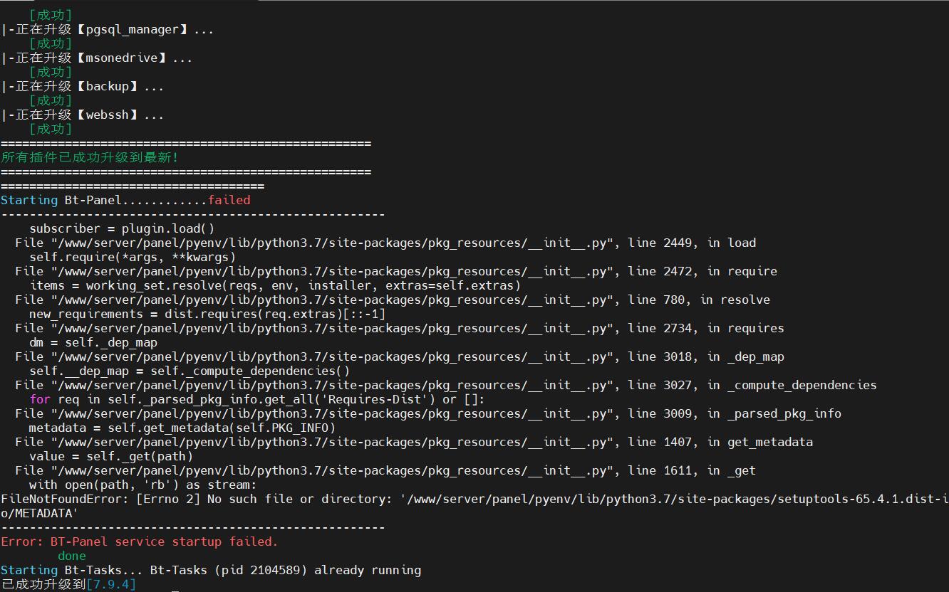Click the "with open(path, 'rb') as stream:" line
Screen dimensions: 949x592
[x=143, y=485]
